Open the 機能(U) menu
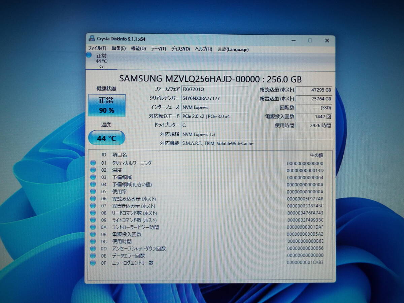Screen dimensions: 404x303 [138, 49]
